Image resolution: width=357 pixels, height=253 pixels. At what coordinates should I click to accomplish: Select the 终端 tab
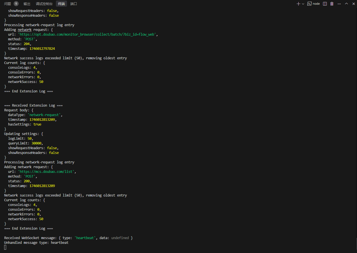point(61,4)
